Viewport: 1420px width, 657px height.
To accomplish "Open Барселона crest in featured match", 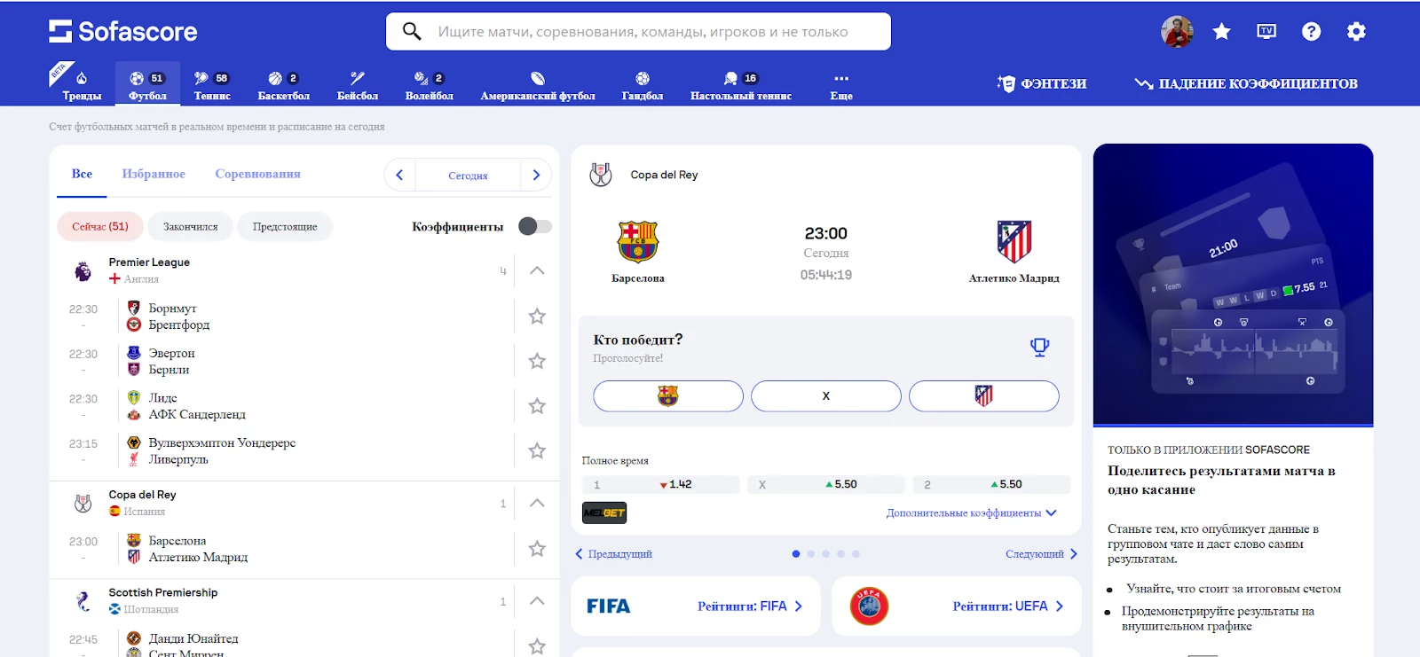I will (x=637, y=242).
